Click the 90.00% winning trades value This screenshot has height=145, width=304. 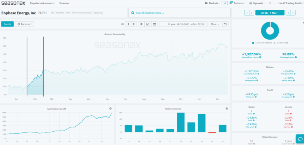click(x=288, y=54)
